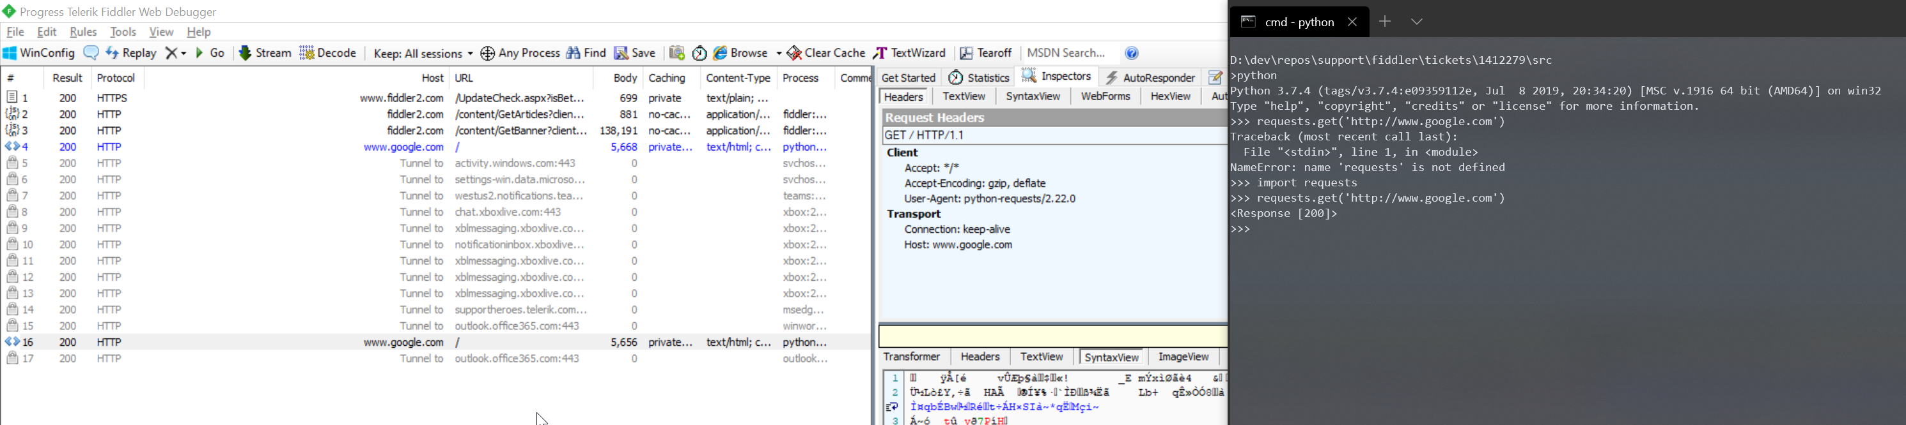Screen dimensions: 1906x425
Task: Select the response Transformer tab
Action: [x=912, y=357]
